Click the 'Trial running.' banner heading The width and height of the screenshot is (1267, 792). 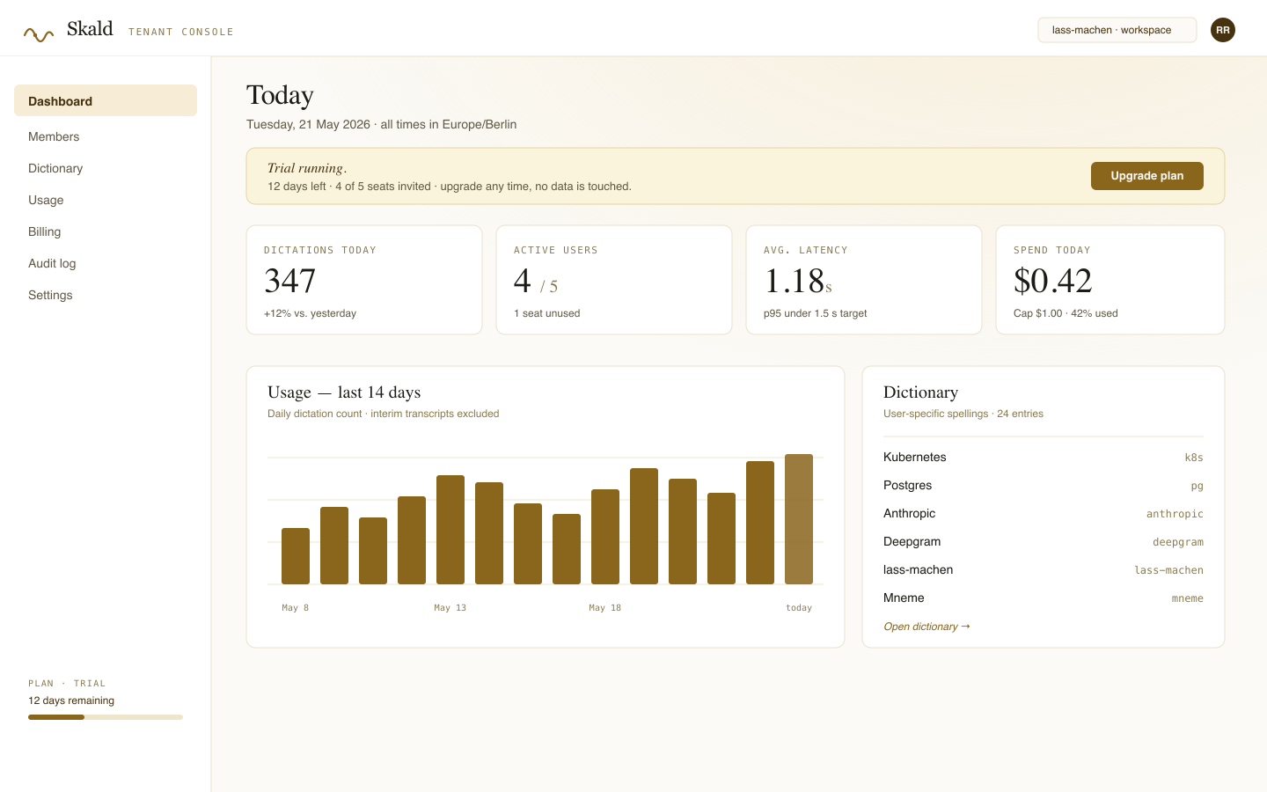[x=307, y=168]
